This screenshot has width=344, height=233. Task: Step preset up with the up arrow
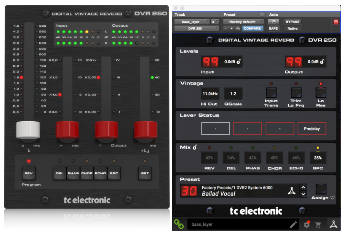[303, 187]
